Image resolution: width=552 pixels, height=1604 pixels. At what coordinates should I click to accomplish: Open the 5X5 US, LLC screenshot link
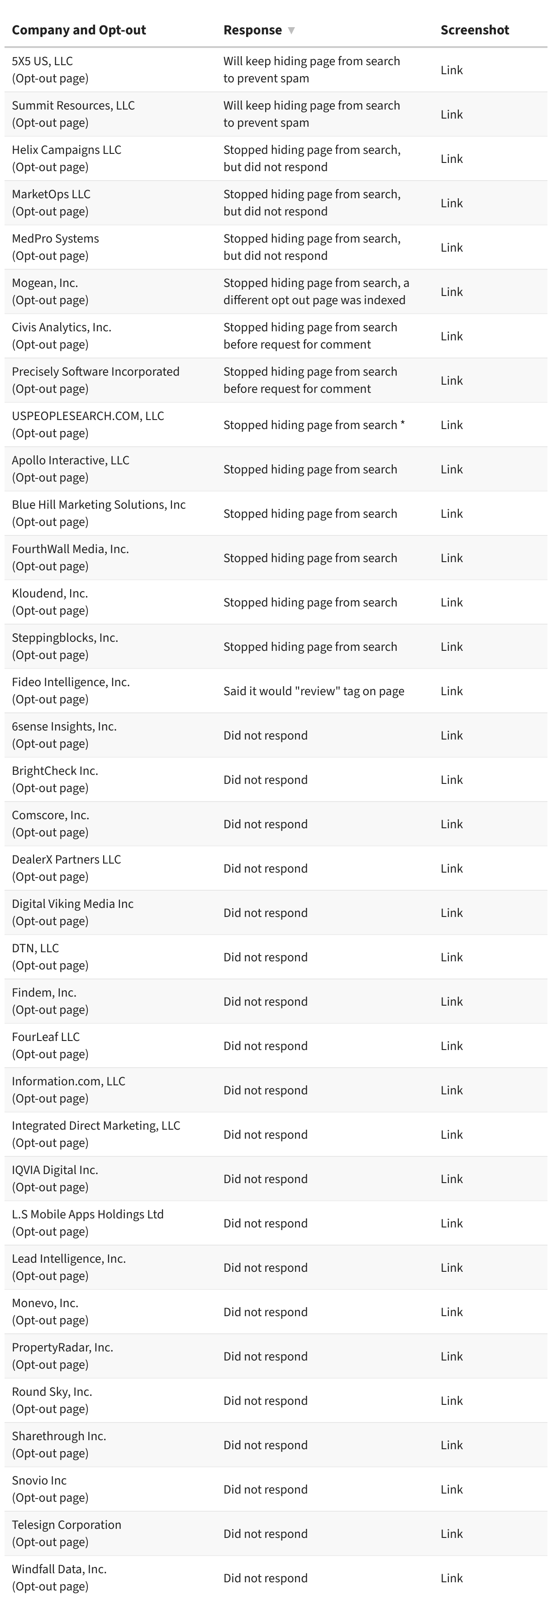pos(451,70)
